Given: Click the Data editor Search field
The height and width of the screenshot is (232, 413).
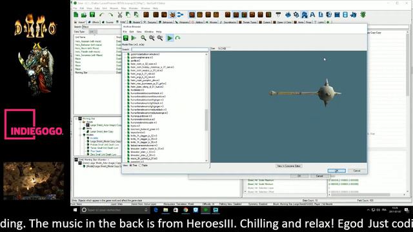Looking at the screenshot, I should (102, 27).
